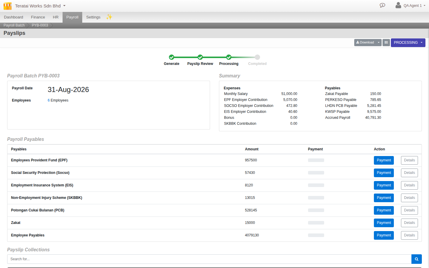429x268 pixels.
Task: Click the Accrued Payroll amount 40,791.30
Action: [373, 118]
